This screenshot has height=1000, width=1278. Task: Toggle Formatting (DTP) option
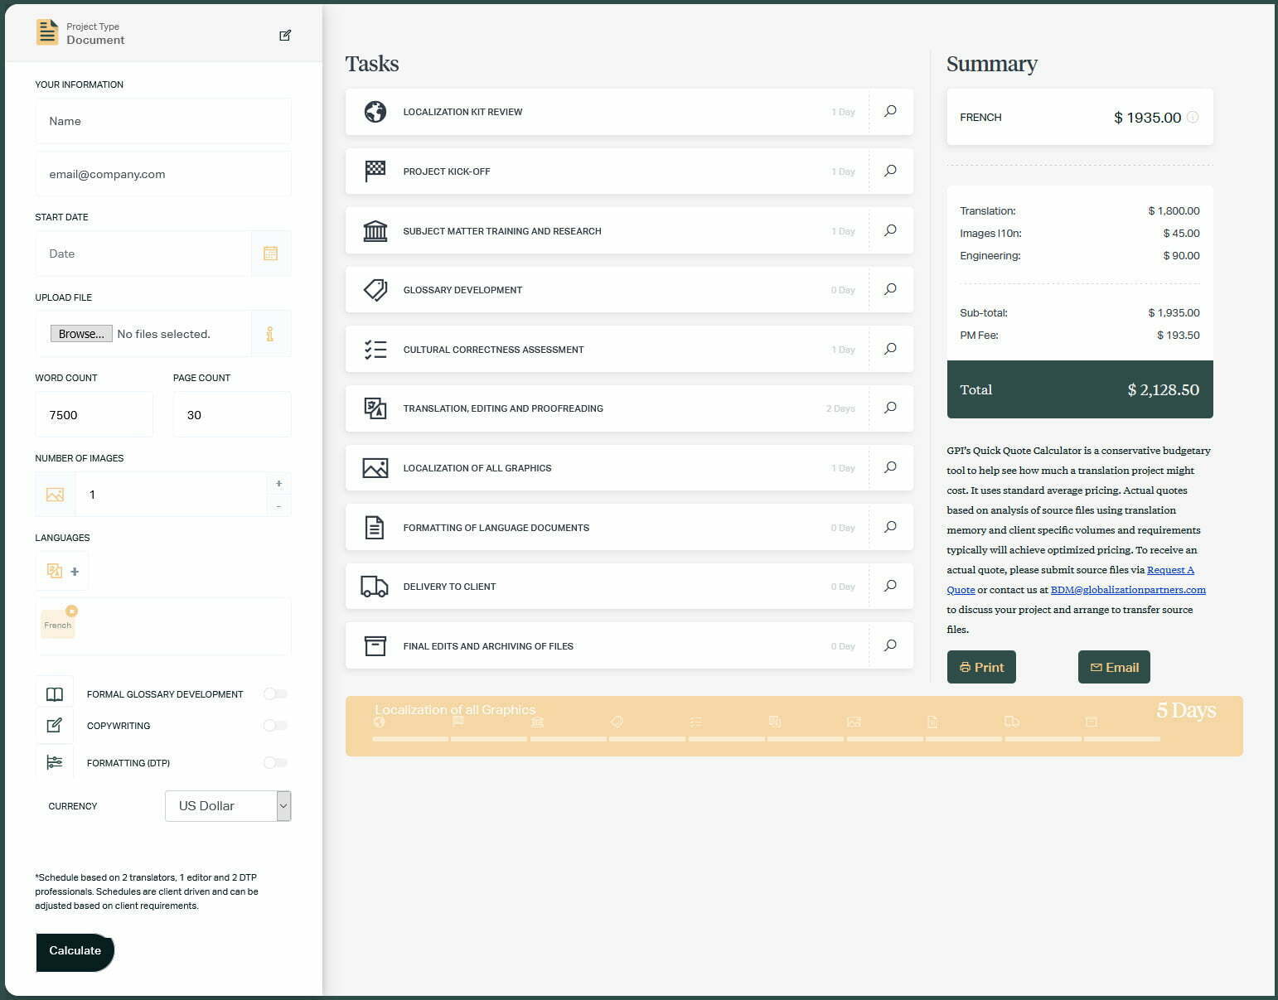click(x=275, y=763)
